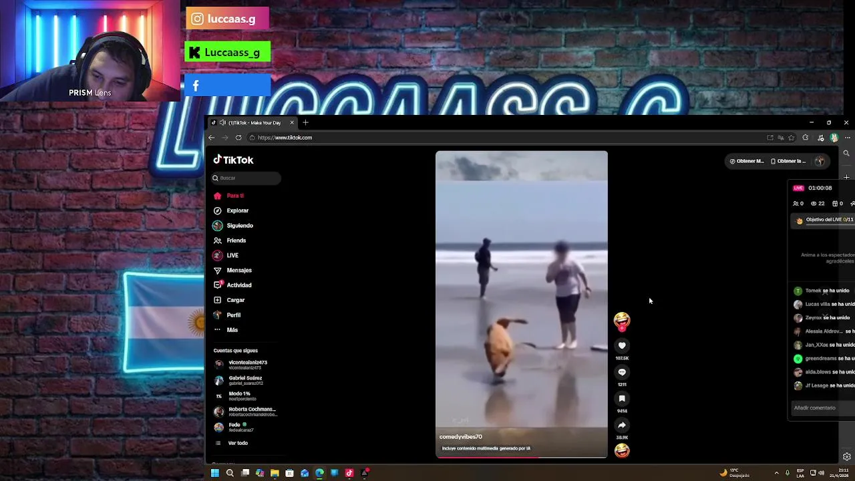Show hidden system tray icons

(x=776, y=473)
